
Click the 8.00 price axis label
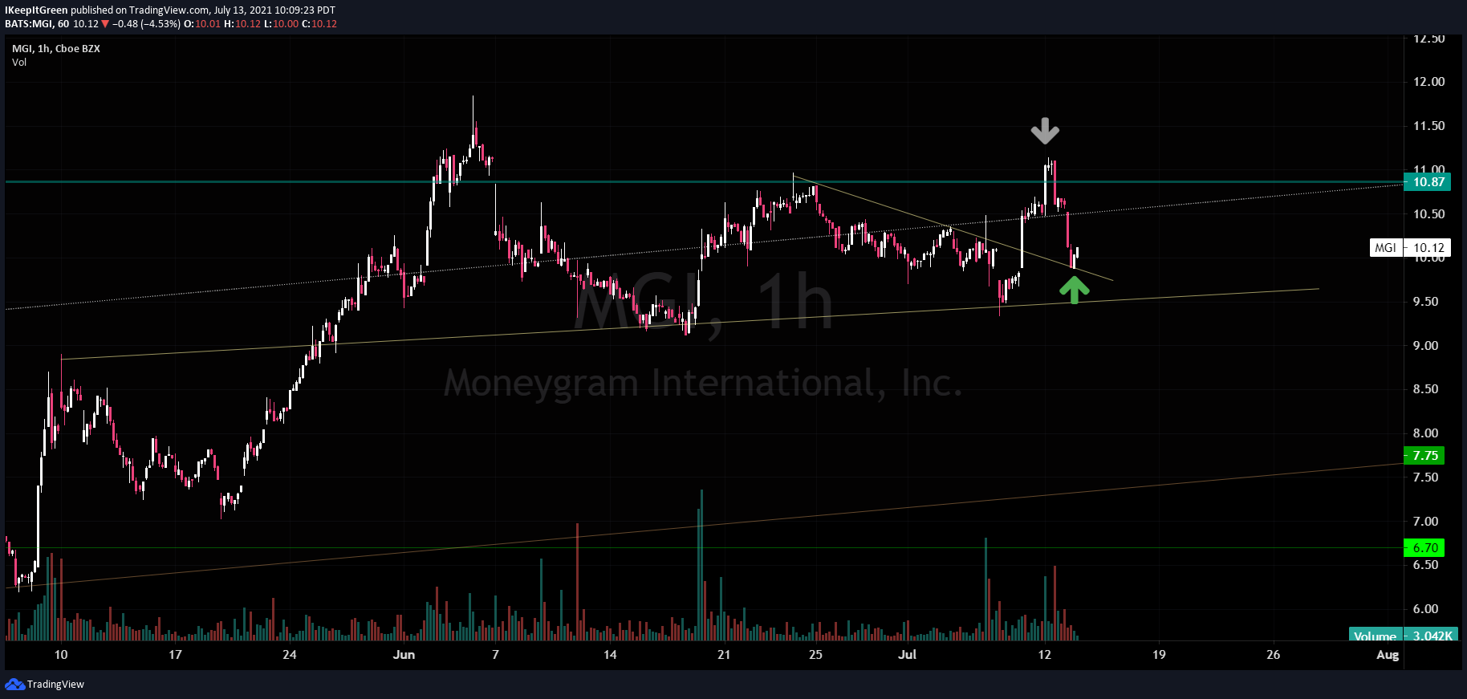pos(1425,433)
